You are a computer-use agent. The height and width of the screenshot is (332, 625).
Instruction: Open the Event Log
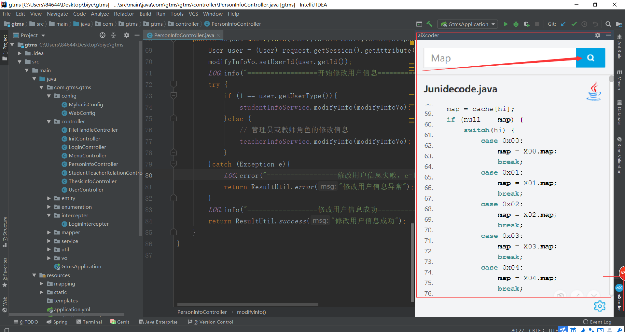click(x=599, y=322)
